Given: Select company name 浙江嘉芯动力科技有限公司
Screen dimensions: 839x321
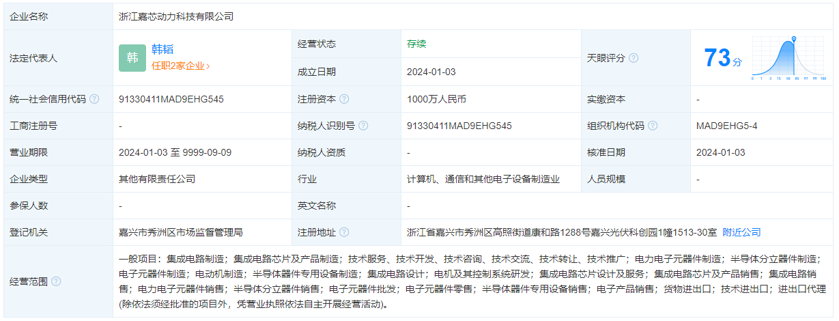Looking at the screenshot, I should tap(176, 16).
